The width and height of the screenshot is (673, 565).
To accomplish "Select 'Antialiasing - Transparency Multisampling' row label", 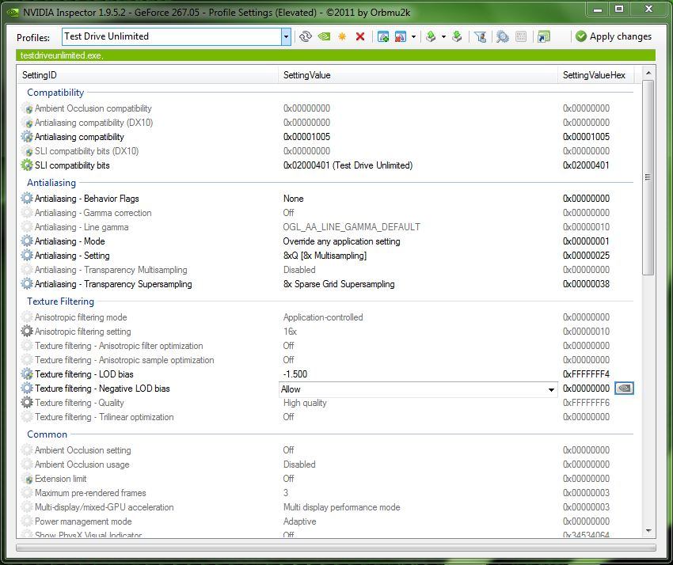I will point(111,270).
